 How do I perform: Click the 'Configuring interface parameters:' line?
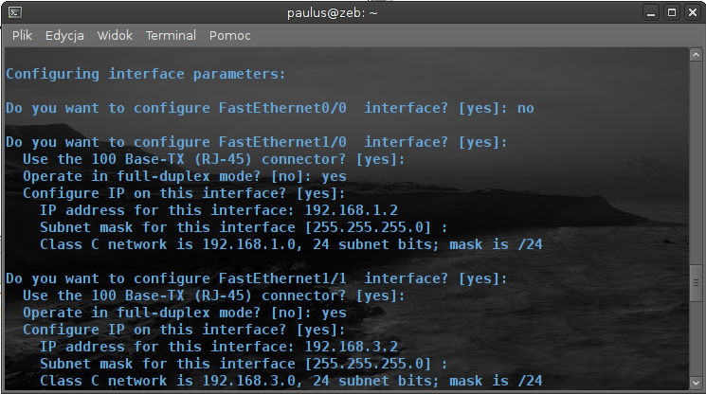coord(145,74)
